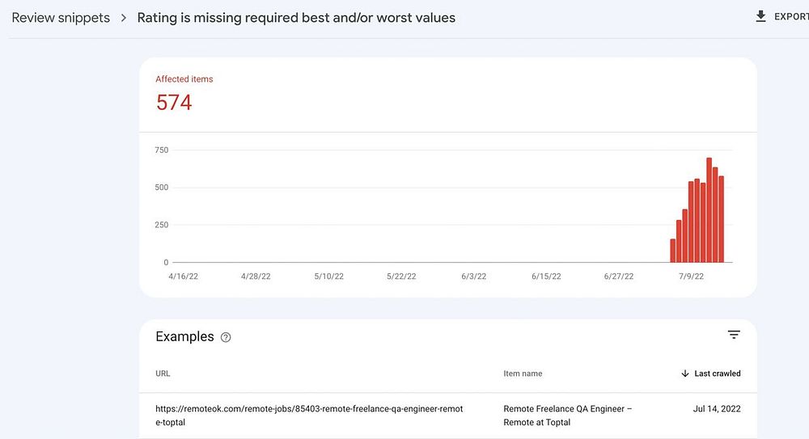Click the 574 affected items count

pyautogui.click(x=174, y=103)
